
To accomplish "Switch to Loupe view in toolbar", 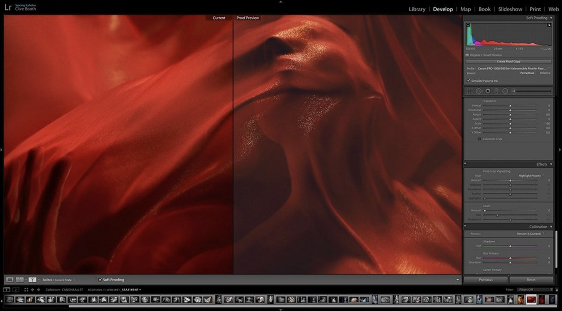I will pos(10,280).
